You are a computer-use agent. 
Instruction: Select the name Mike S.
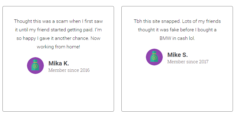point(177,55)
